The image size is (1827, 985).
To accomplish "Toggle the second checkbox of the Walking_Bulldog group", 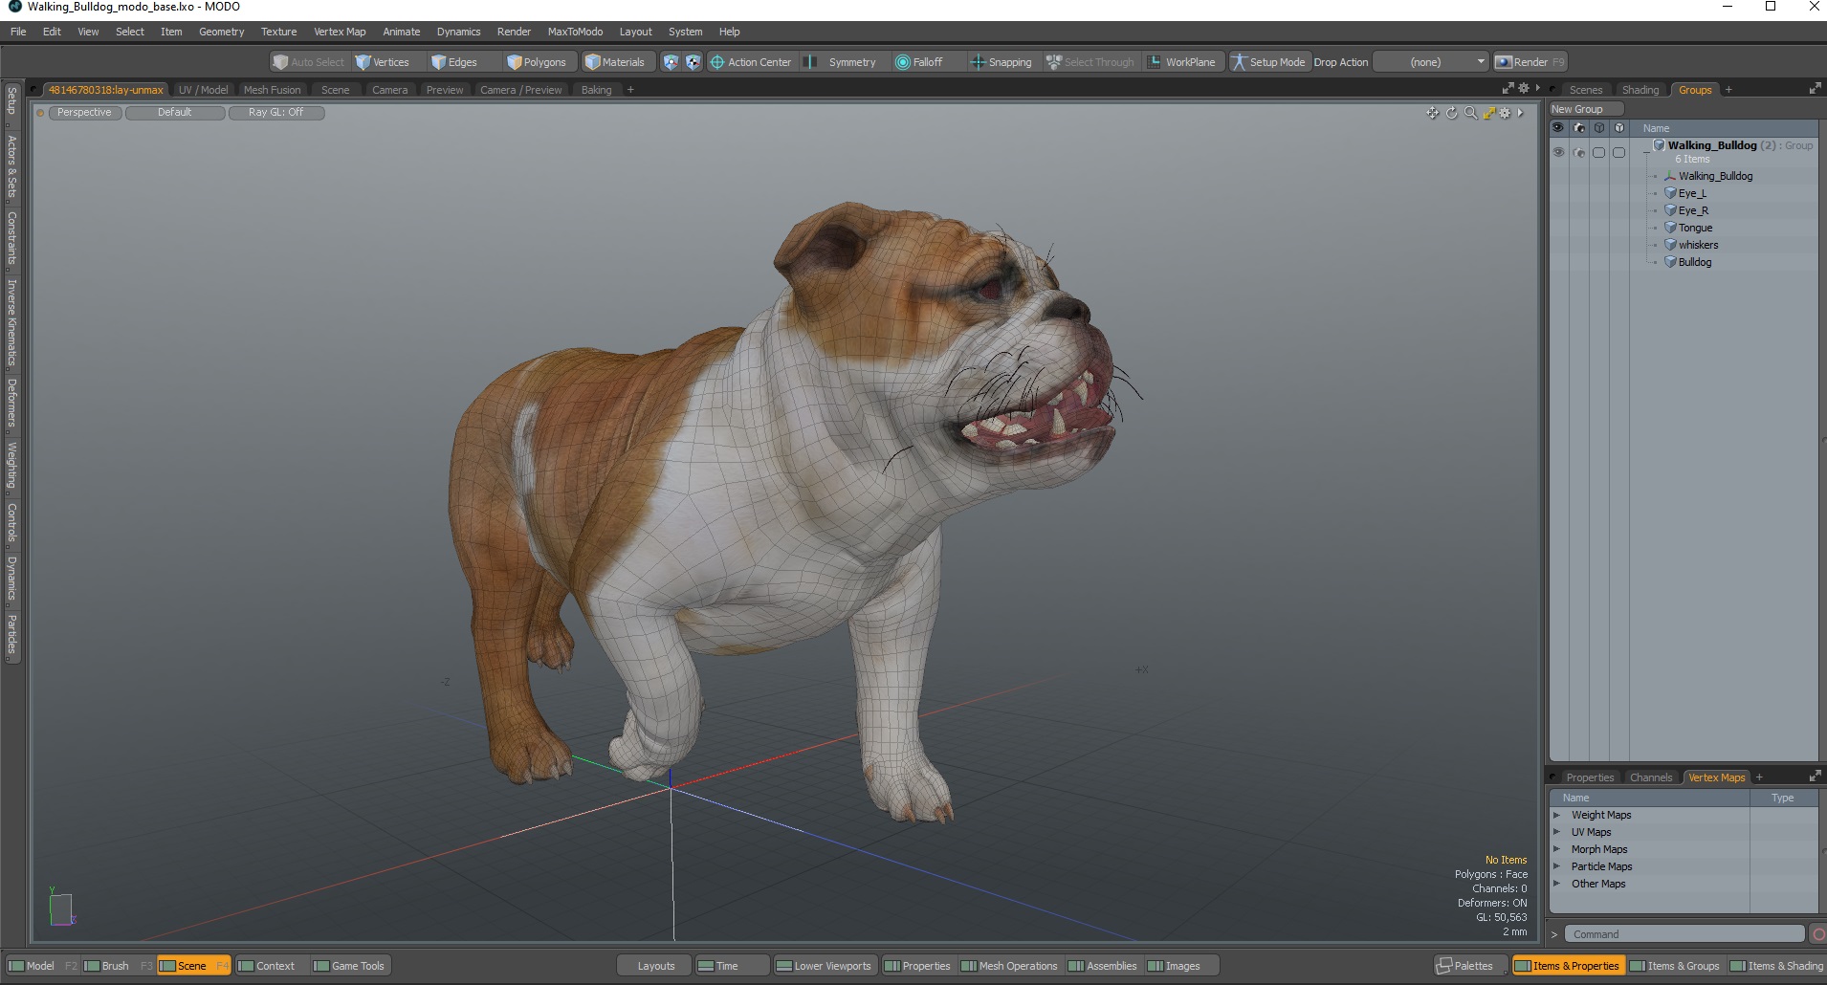I will pyautogui.click(x=1618, y=153).
